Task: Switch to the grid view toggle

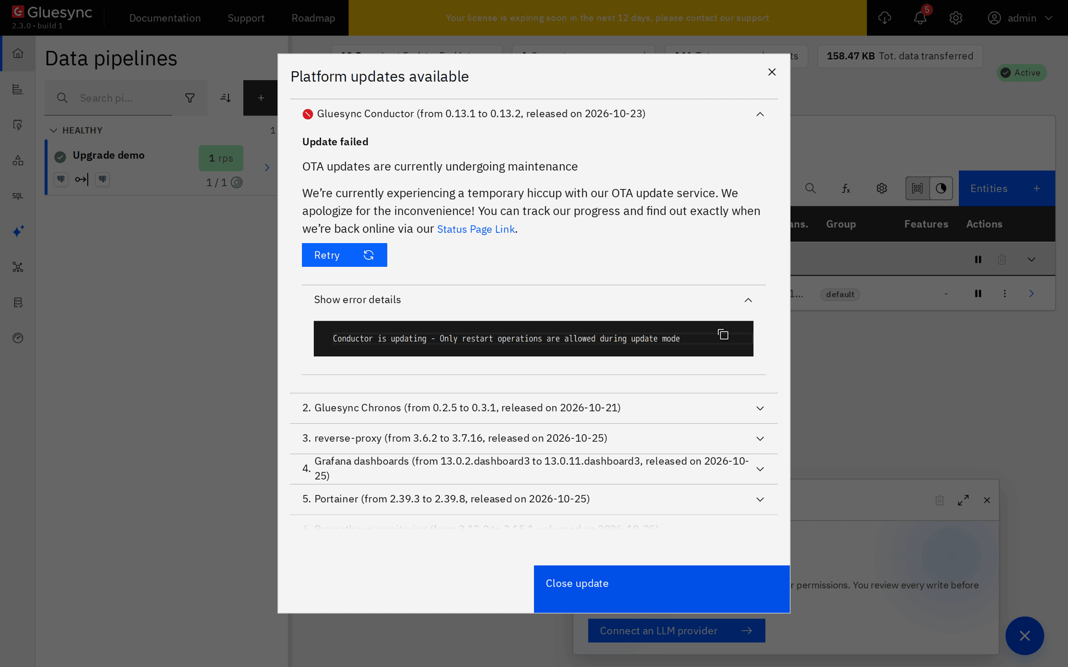Action: (917, 189)
